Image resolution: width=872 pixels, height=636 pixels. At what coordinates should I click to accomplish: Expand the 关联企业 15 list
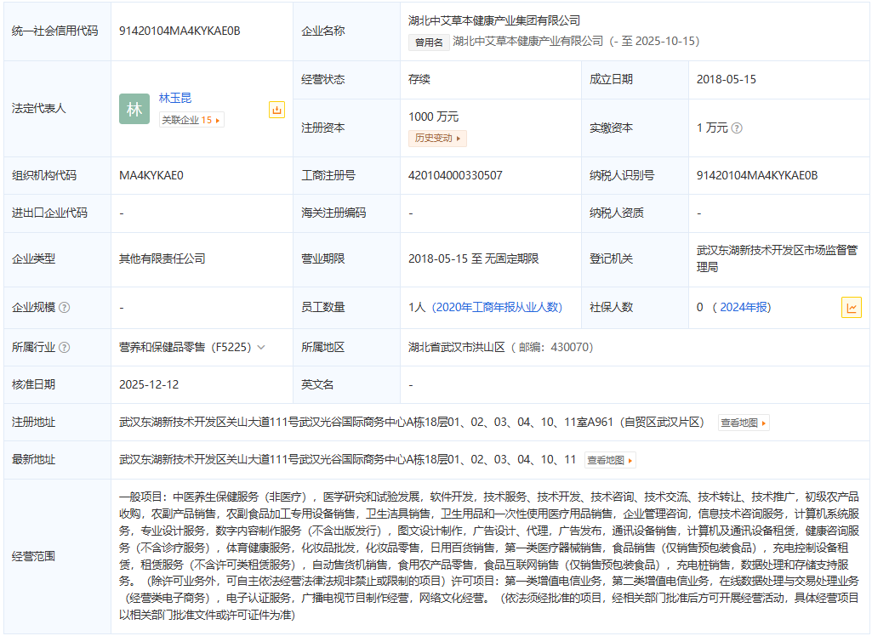point(191,121)
